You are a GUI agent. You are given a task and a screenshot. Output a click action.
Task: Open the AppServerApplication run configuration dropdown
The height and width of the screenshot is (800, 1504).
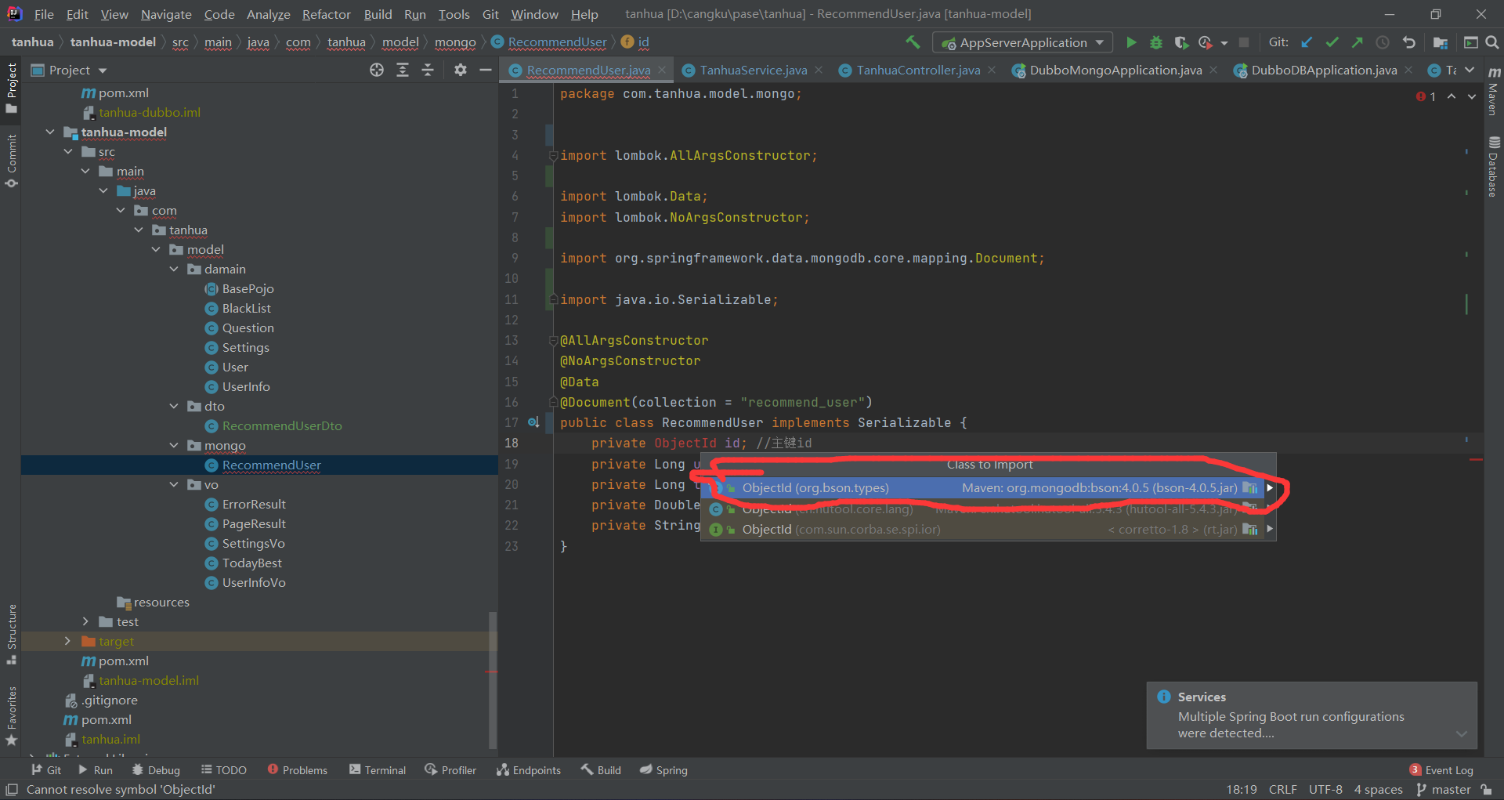coord(1100,42)
